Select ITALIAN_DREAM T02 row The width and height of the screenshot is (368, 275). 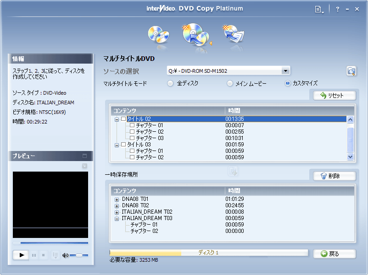pyautogui.click(x=147, y=212)
